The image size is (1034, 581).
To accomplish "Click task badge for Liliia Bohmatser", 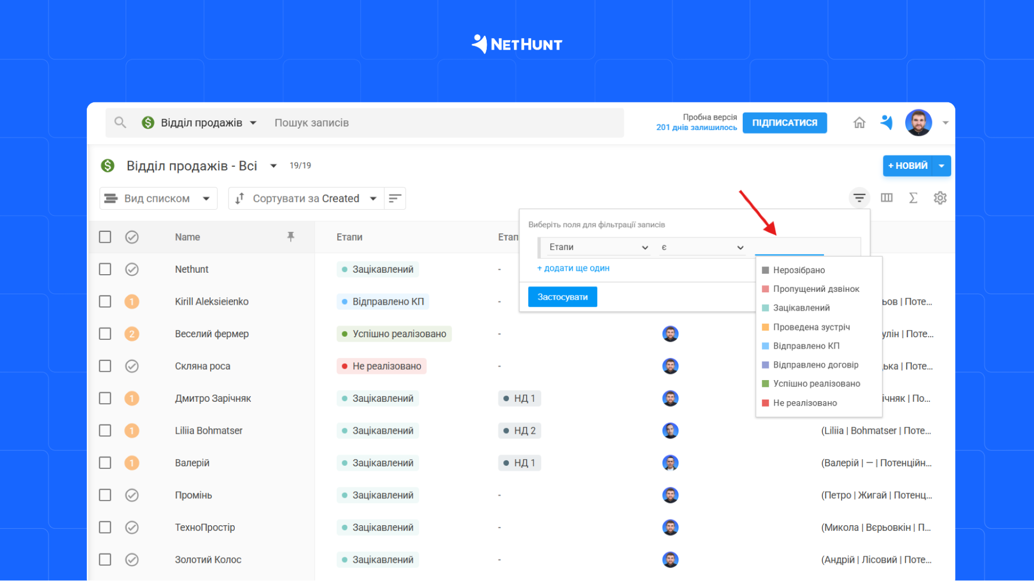I will coord(132,431).
